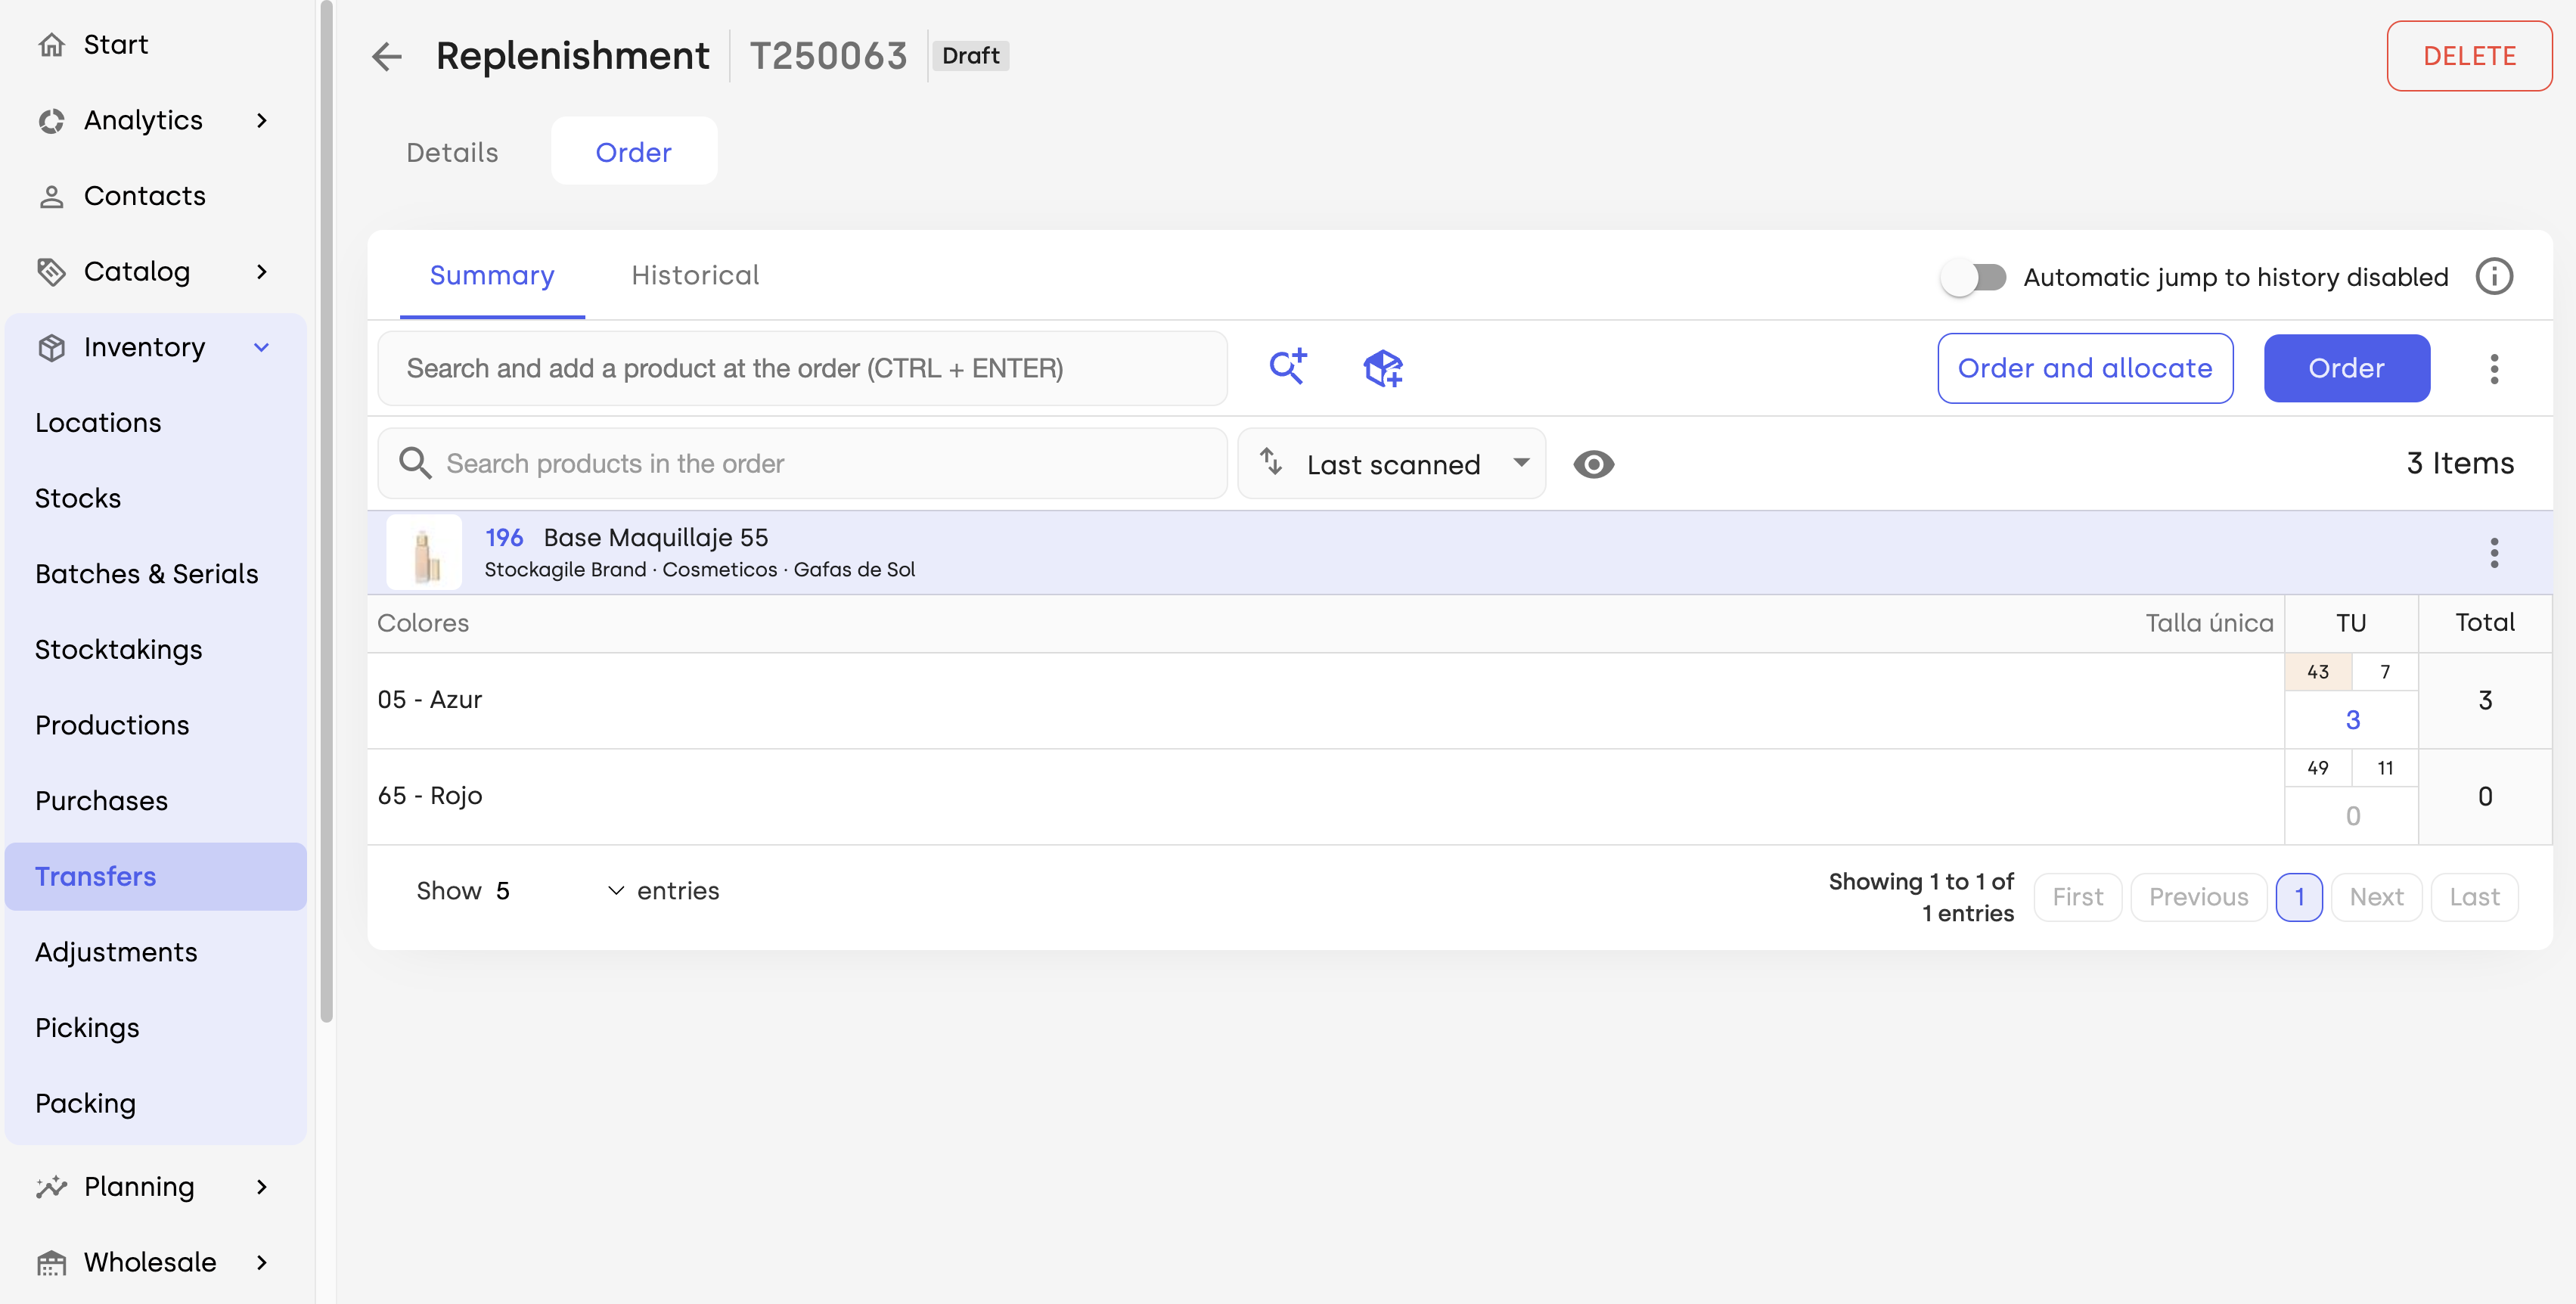The height and width of the screenshot is (1304, 2576).
Task: Toggle automatic jump to history switch
Action: [x=1973, y=277]
